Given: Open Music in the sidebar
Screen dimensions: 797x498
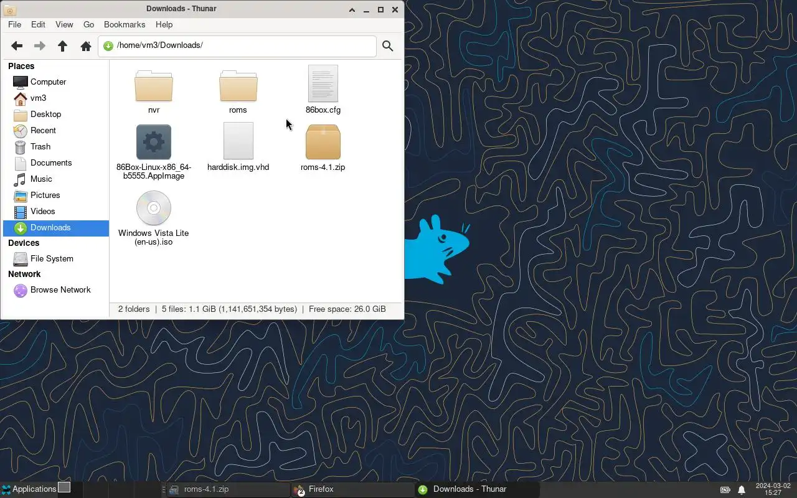Looking at the screenshot, I should [x=56, y=179].
